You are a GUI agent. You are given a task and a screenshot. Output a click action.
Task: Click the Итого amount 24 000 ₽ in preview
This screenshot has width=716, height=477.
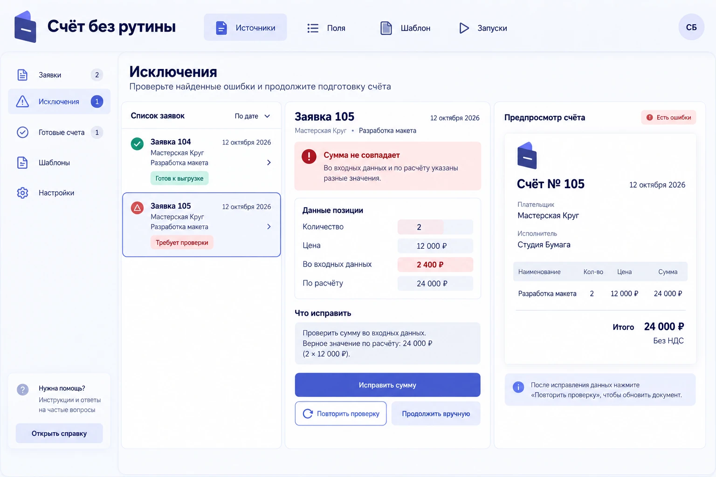(x=664, y=327)
